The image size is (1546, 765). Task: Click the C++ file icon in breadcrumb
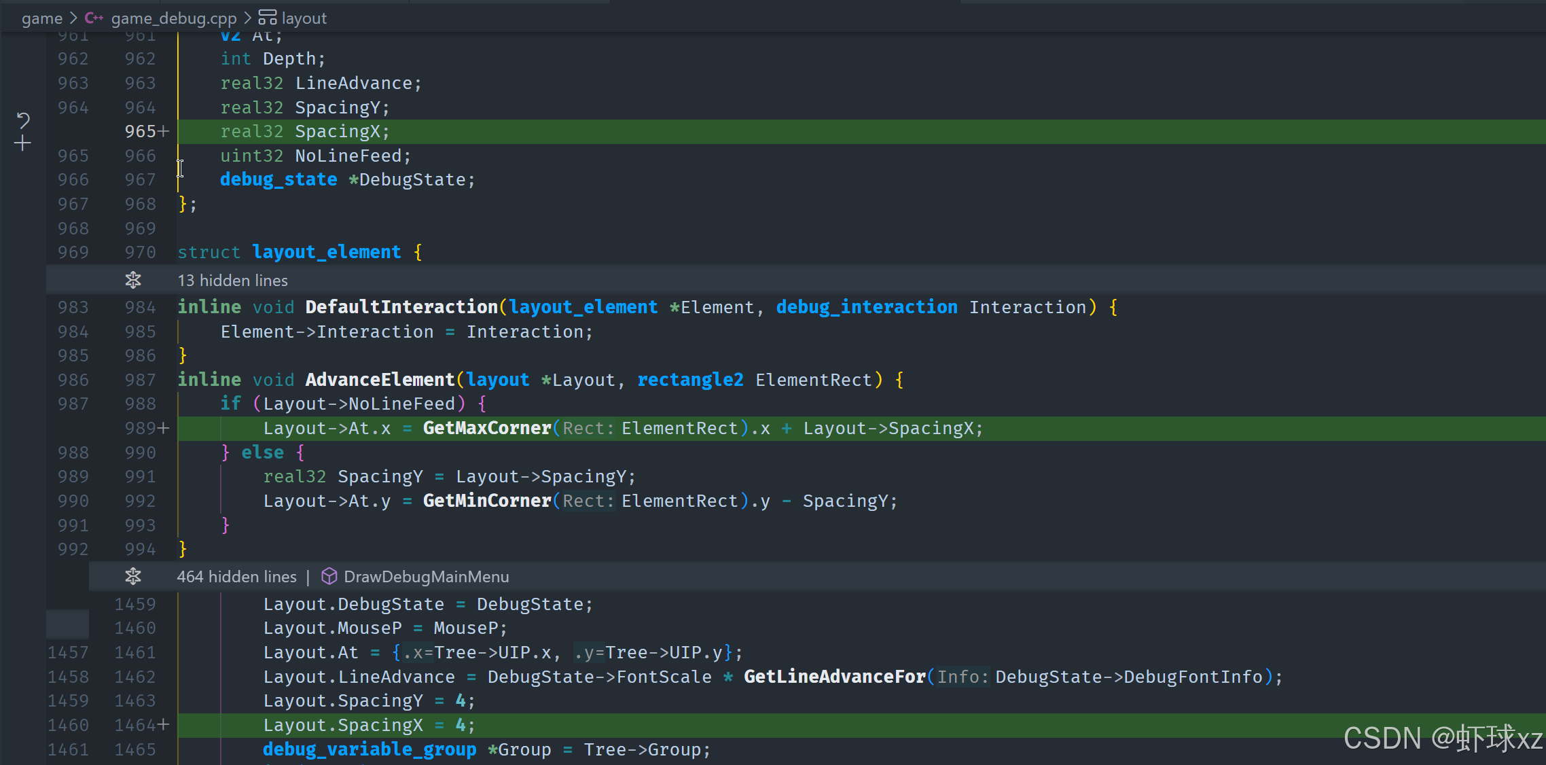94,18
